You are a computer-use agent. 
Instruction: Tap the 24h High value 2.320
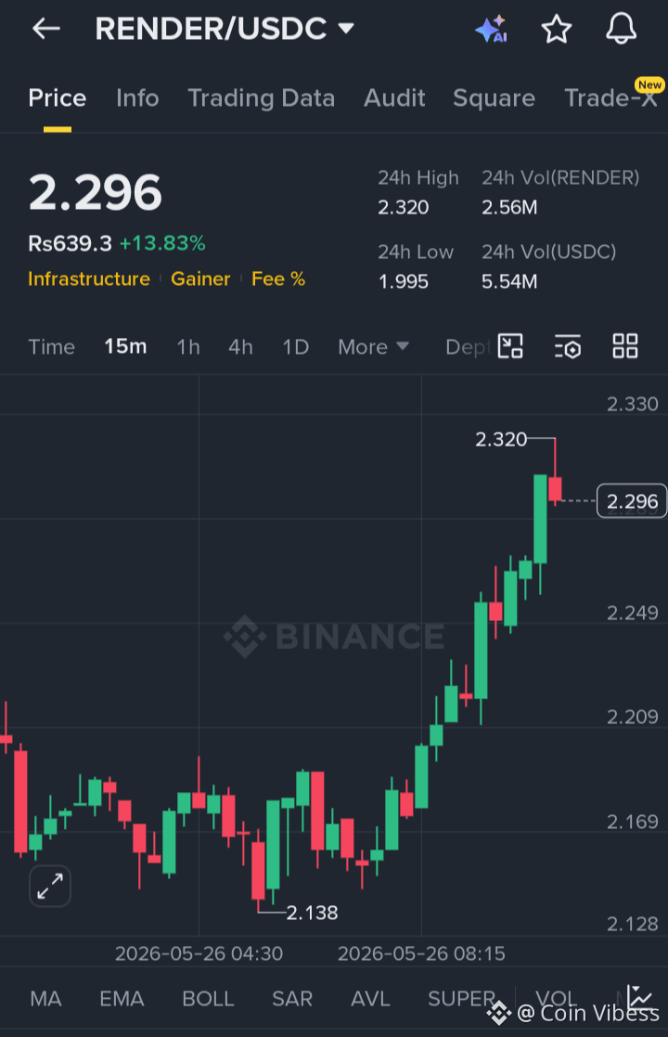(403, 208)
